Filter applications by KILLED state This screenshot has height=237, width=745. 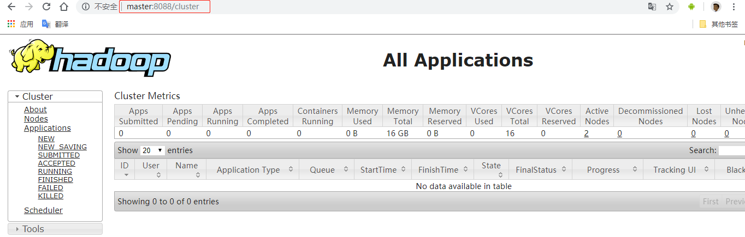(x=51, y=196)
